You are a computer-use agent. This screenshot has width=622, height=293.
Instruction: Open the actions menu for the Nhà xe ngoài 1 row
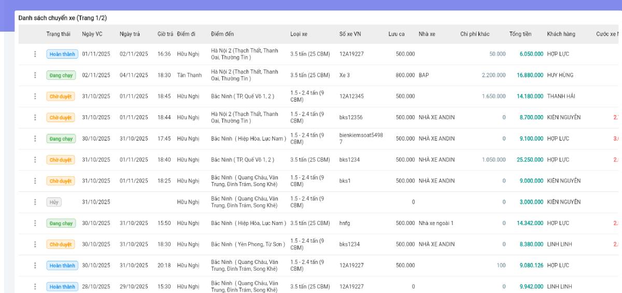[35, 224]
